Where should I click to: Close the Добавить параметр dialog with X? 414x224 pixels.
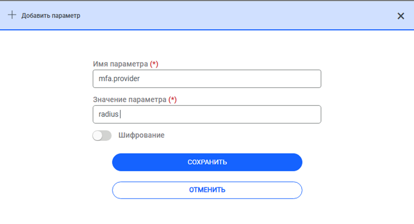[x=401, y=16]
